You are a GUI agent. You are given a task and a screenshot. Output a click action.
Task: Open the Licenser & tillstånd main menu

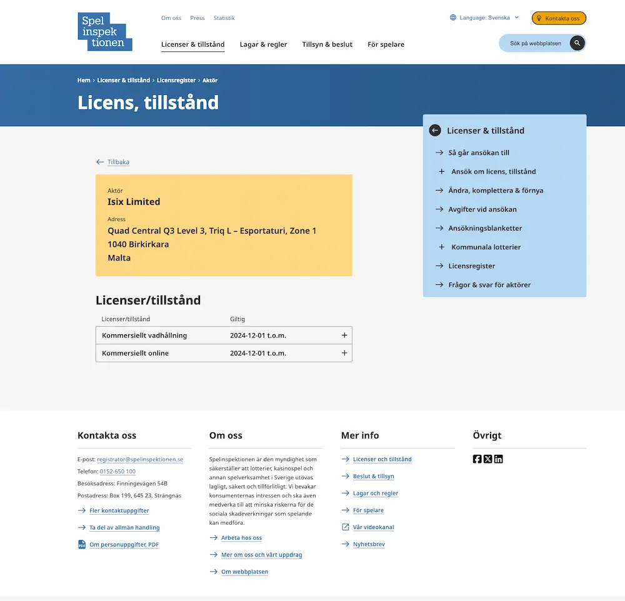[193, 44]
